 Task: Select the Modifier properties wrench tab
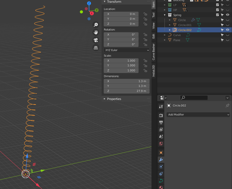point(161,160)
